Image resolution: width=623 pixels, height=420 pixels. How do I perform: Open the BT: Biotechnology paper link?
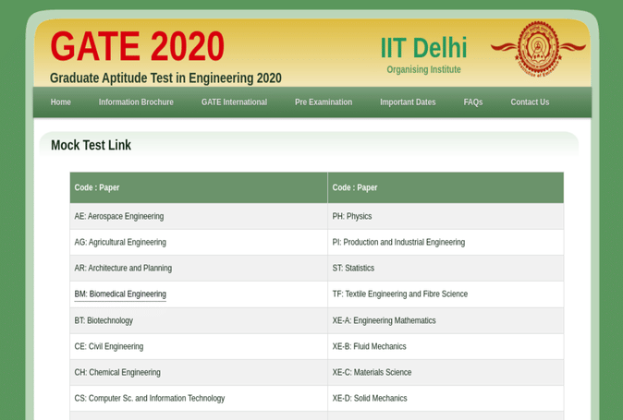[104, 321]
